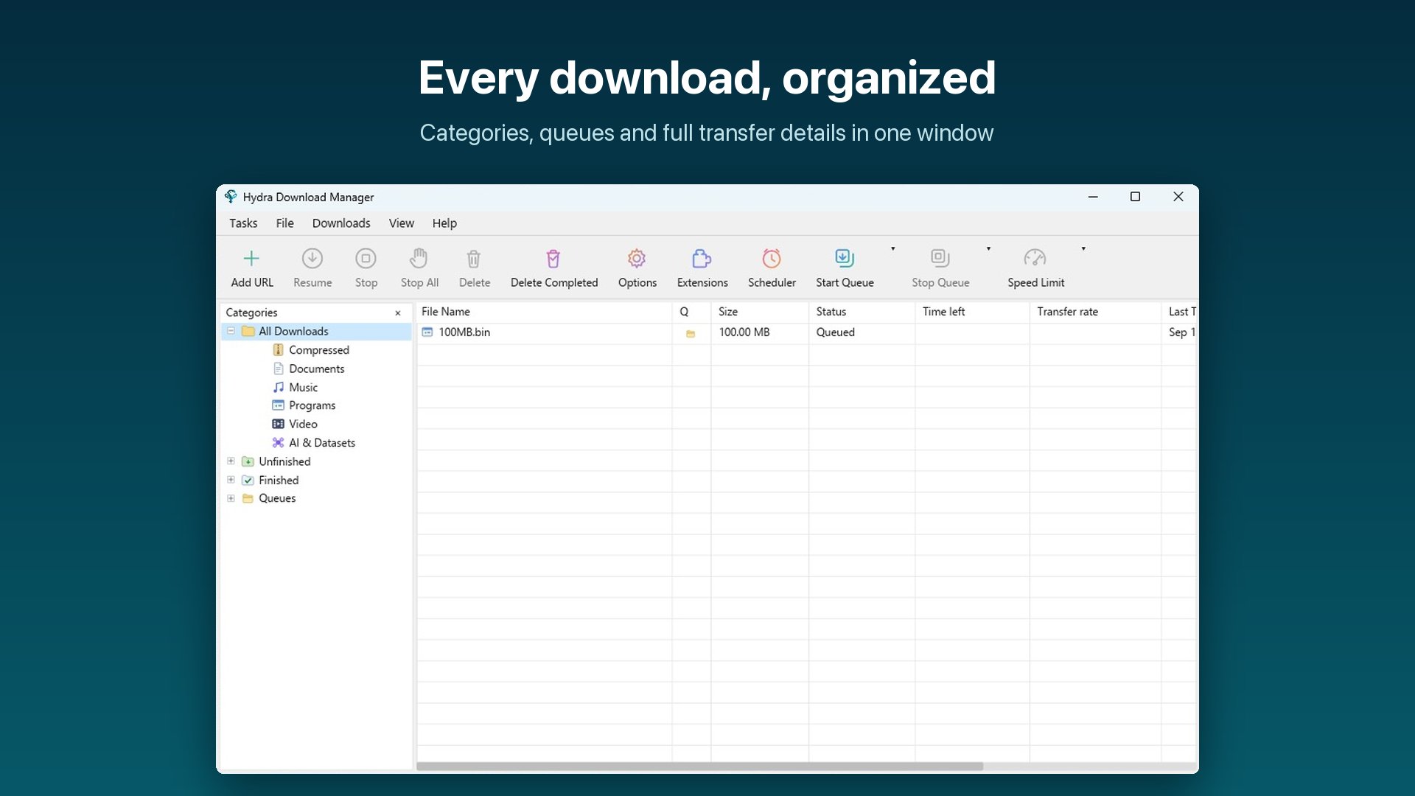Expand the Finished tree node
Screen dimensions: 1415x796
coord(231,480)
